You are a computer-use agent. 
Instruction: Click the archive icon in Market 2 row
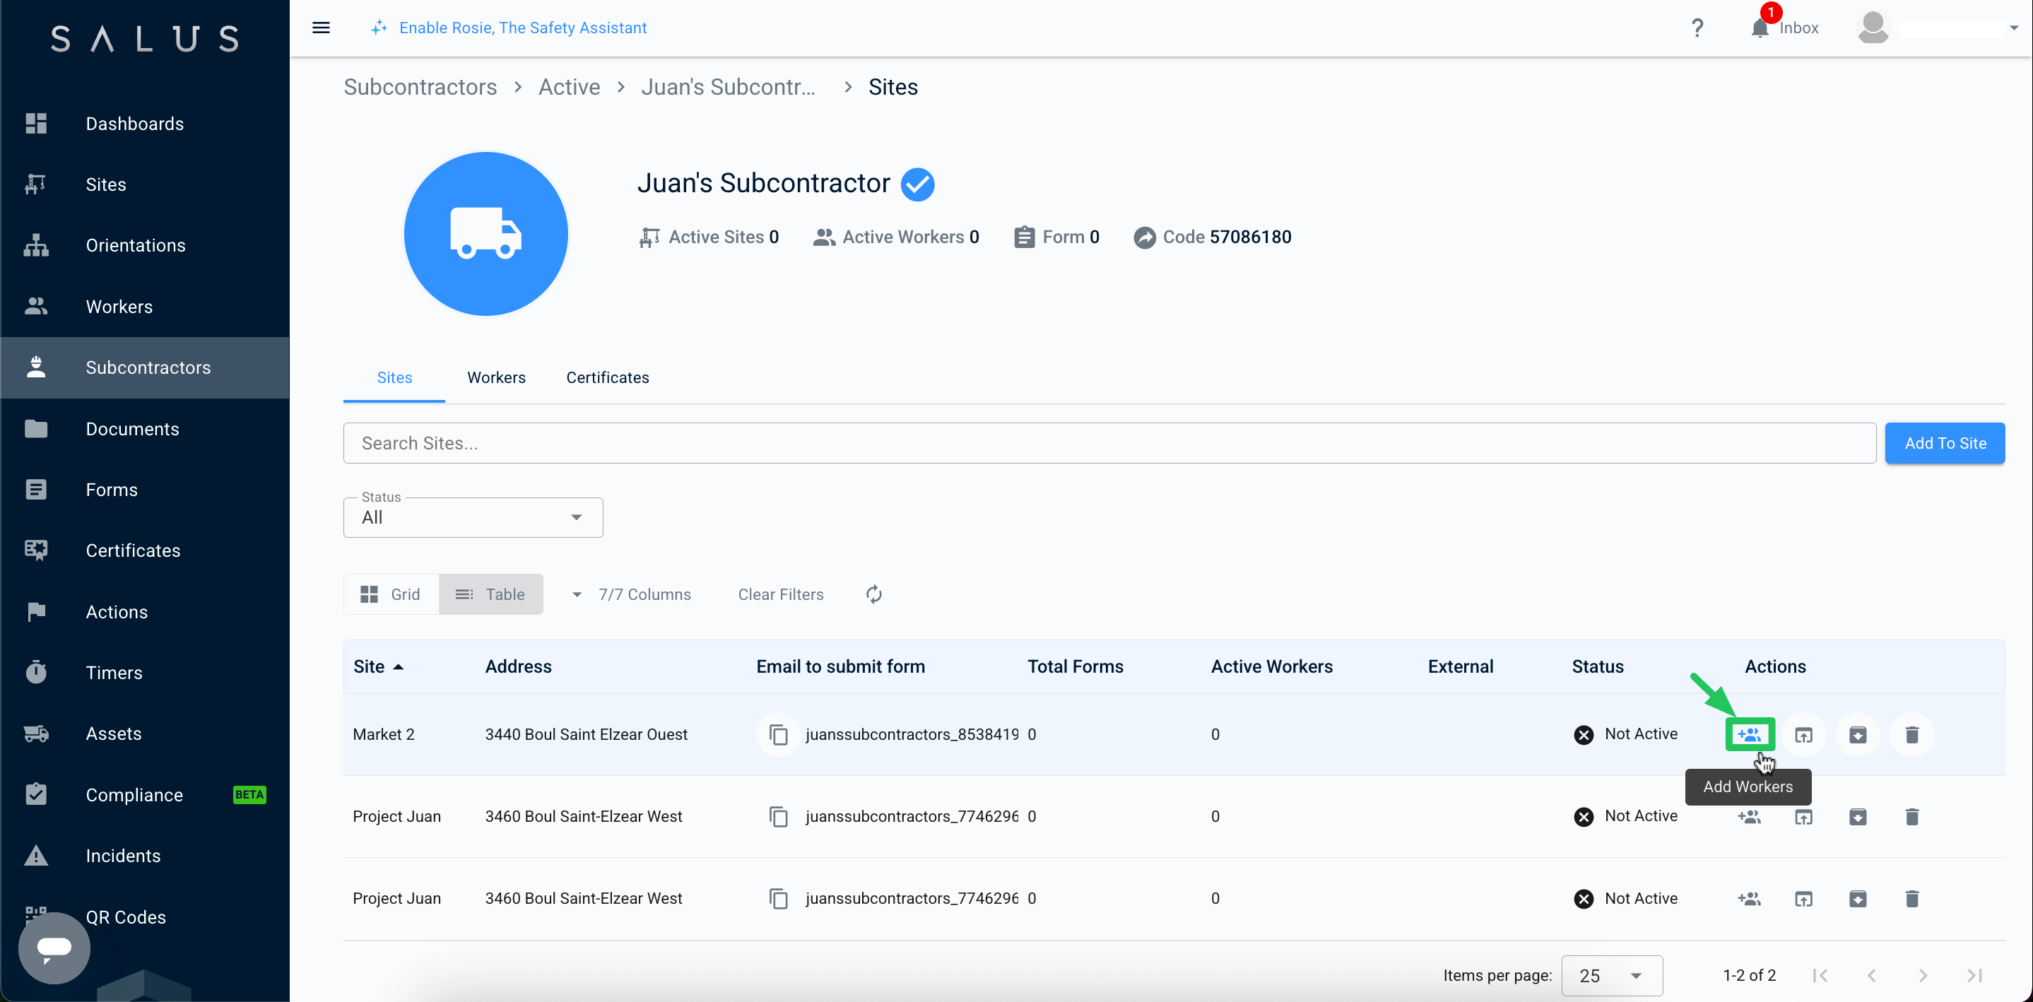click(x=1858, y=736)
